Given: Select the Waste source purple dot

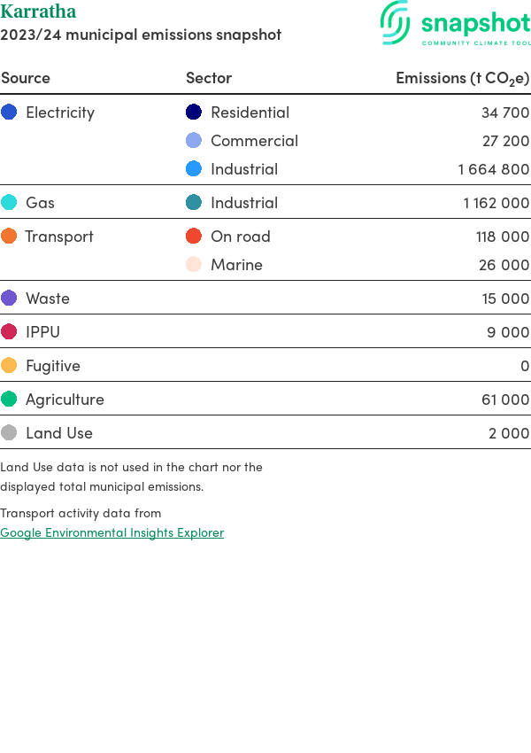Looking at the screenshot, I should tap(9, 299).
